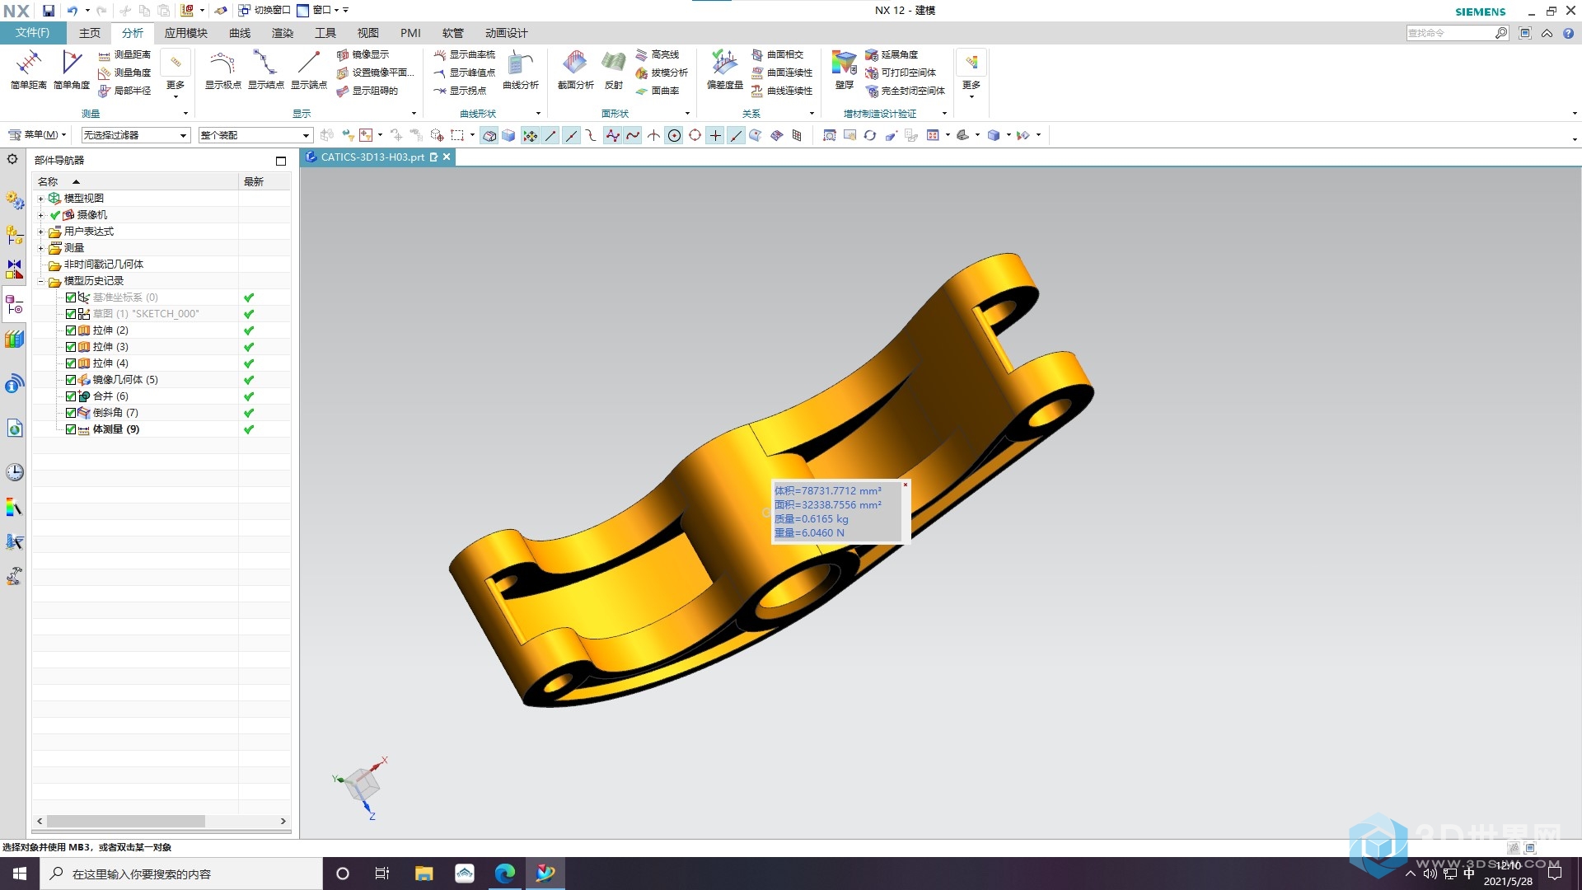Uncheck the 镜像几何体 (5) checkbox
Image resolution: width=1582 pixels, height=890 pixels.
71,380
